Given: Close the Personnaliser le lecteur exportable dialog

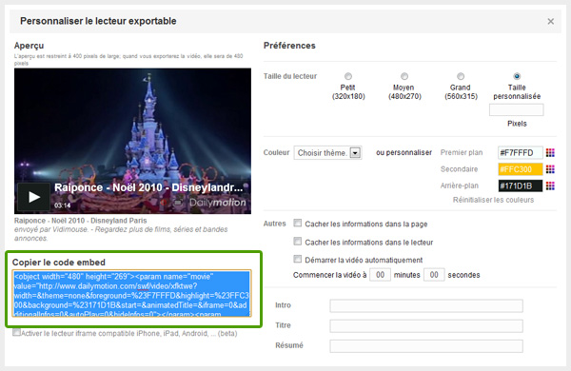Looking at the screenshot, I should pyautogui.click(x=551, y=22).
